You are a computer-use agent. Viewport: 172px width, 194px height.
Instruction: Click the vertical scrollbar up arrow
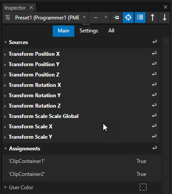(166, 41)
